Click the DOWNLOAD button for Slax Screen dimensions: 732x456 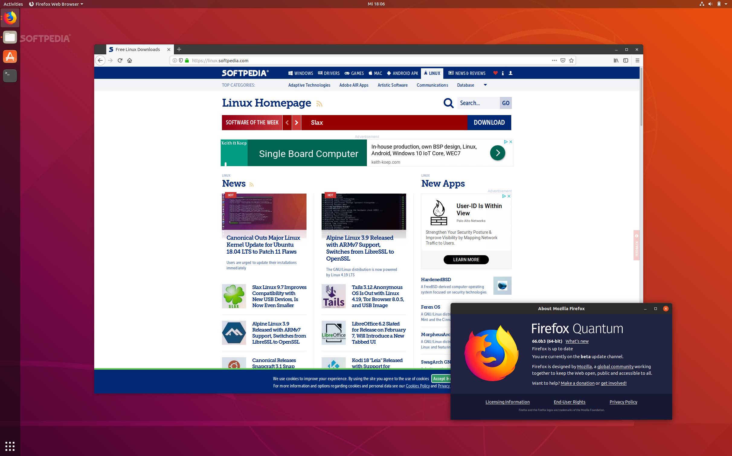[x=489, y=122]
